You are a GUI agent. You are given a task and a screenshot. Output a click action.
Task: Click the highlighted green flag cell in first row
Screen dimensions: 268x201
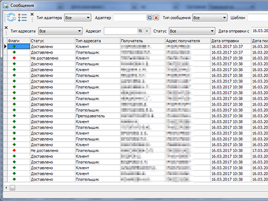pyautogui.click(x=18, y=46)
